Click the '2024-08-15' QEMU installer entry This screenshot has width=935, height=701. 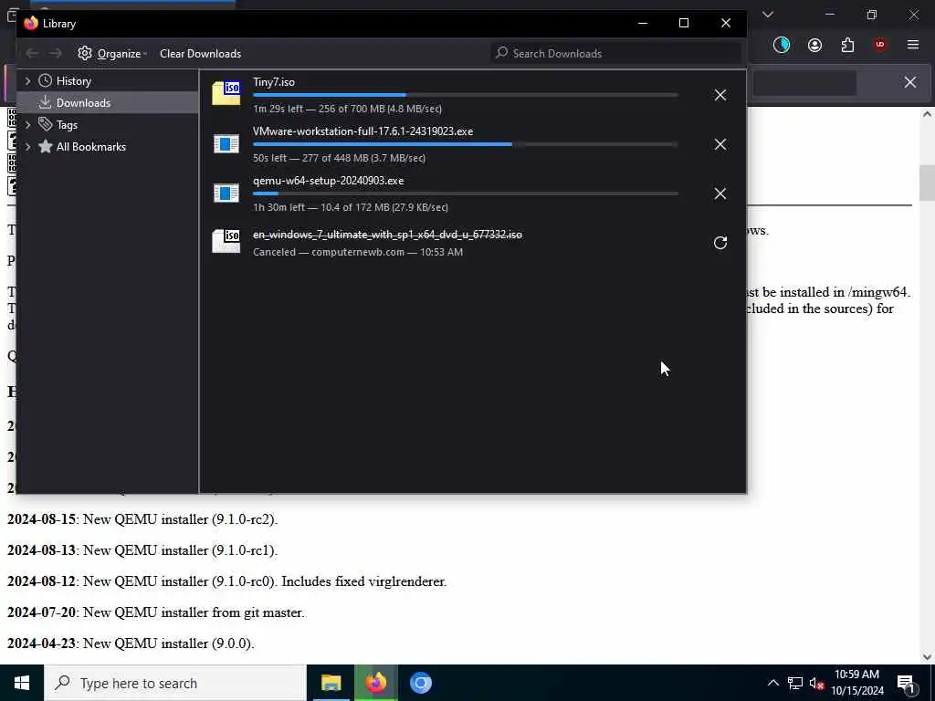142,519
